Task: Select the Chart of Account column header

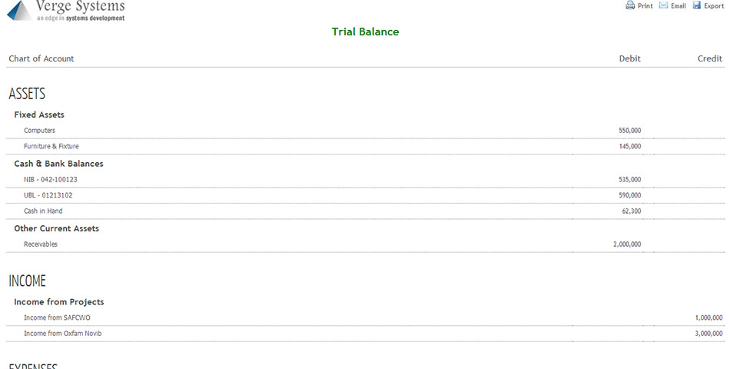Action: tap(41, 58)
